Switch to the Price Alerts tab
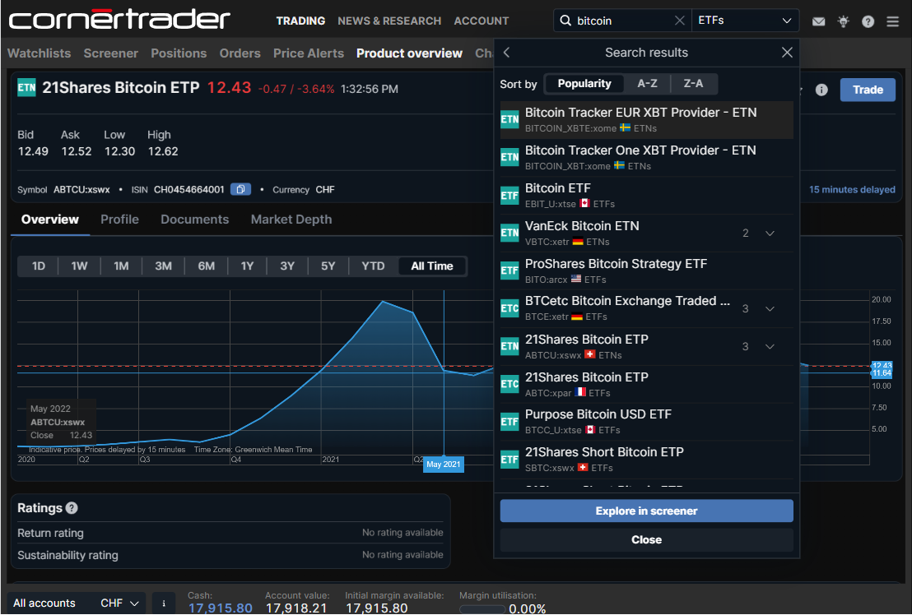 (x=309, y=53)
